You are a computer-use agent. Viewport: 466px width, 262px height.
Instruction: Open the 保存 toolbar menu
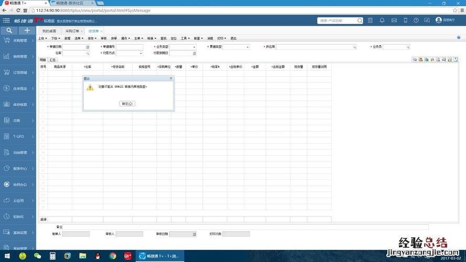coord(92,38)
